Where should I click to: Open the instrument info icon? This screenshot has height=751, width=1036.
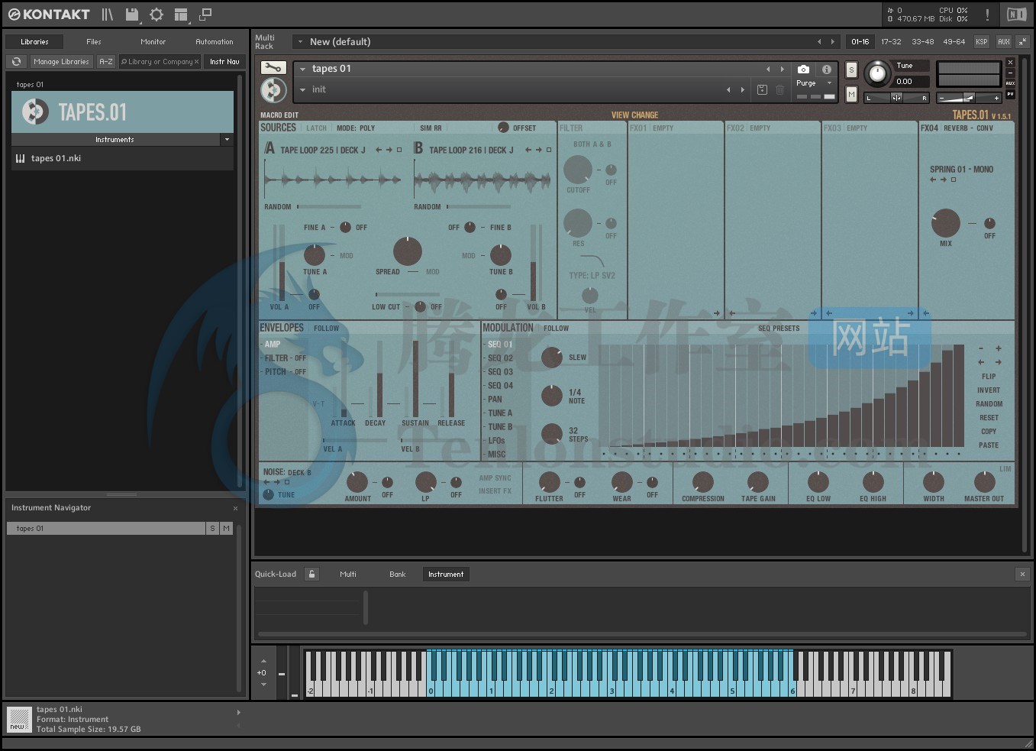[826, 69]
